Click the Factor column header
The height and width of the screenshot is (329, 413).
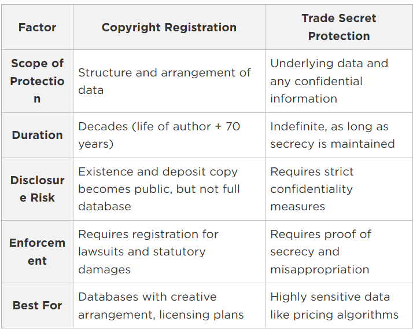pos(37,27)
